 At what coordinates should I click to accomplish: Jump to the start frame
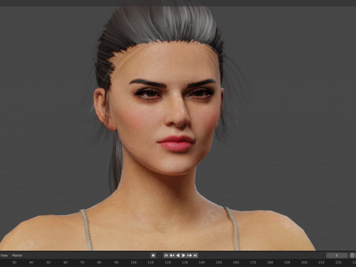tap(166, 255)
